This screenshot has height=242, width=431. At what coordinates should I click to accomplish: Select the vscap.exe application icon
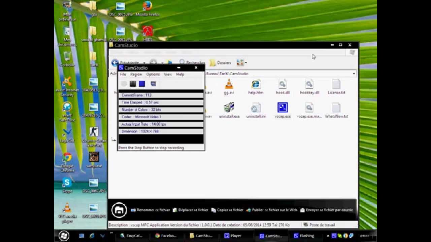tap(283, 111)
